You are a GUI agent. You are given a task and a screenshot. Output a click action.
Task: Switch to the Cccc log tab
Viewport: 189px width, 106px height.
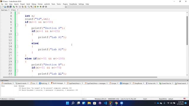[x=34, y=83]
